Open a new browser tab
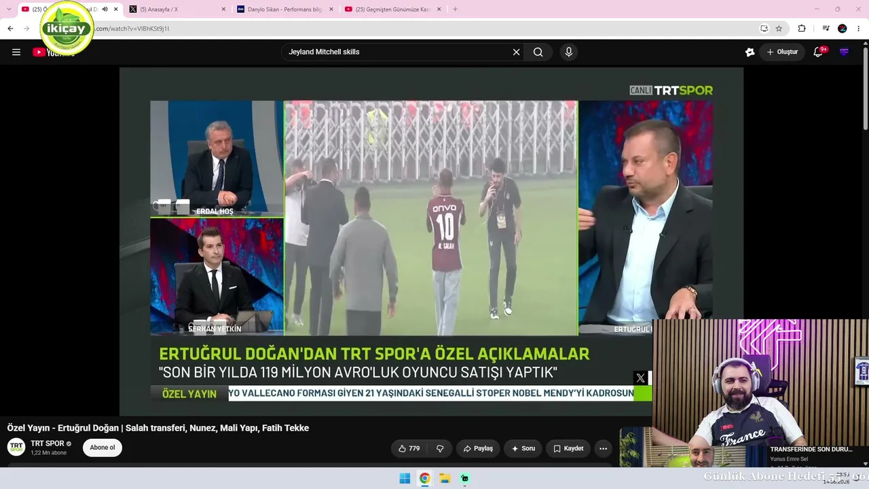Viewport: 869px width, 489px height. coord(455,10)
